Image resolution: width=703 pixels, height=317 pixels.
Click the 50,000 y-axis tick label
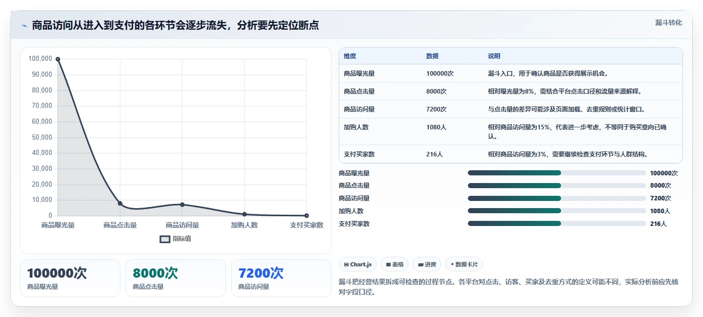tap(42, 137)
